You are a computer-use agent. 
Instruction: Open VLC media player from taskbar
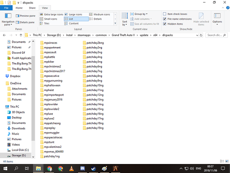coord(71,169)
